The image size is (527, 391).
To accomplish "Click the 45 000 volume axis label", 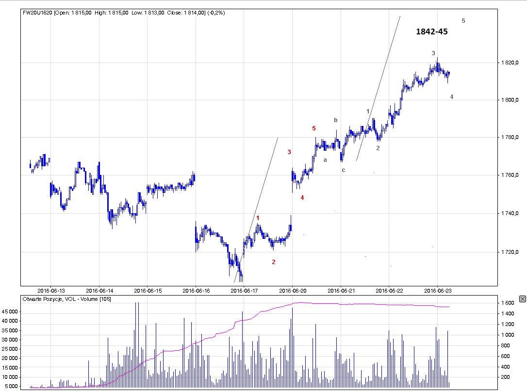I will coord(10,312).
